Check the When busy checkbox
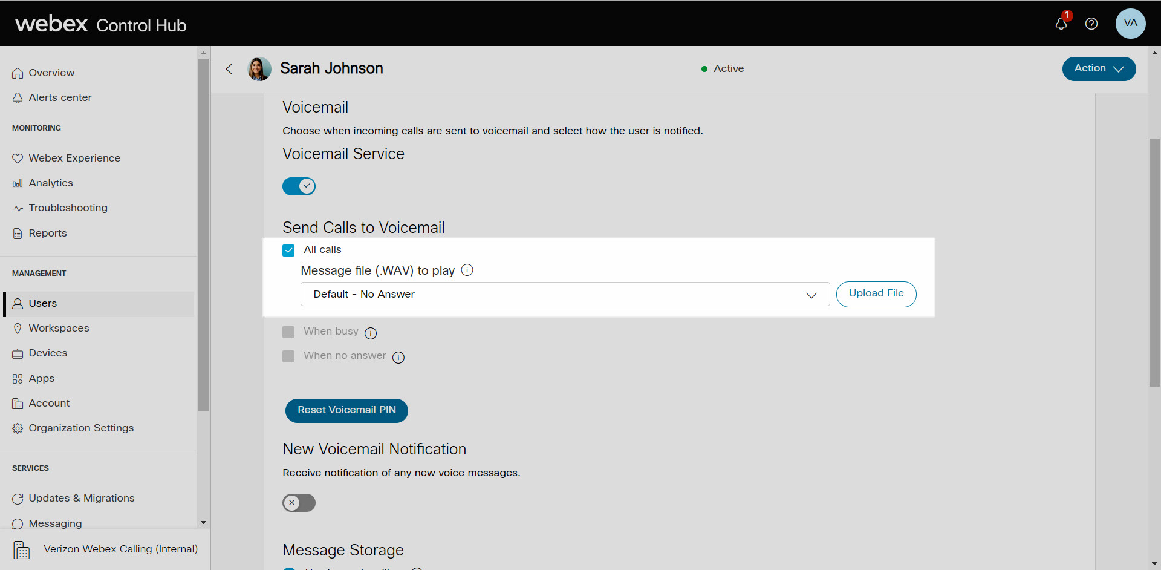Screen dimensions: 1161x570 click(x=288, y=332)
